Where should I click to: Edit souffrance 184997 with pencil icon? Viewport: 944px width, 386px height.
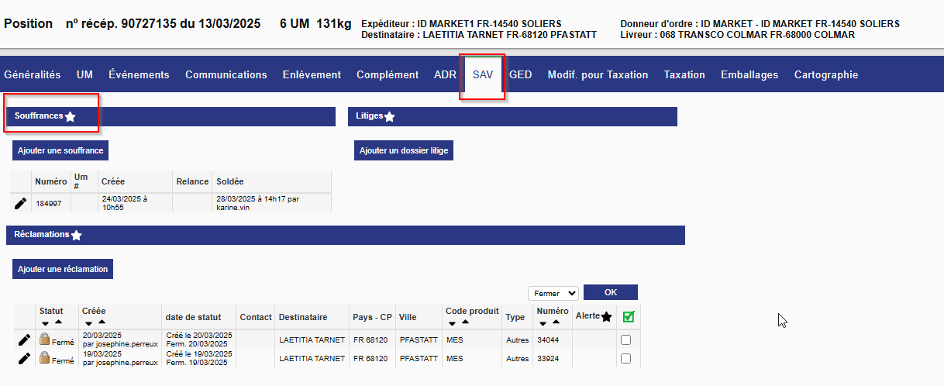coord(21,203)
